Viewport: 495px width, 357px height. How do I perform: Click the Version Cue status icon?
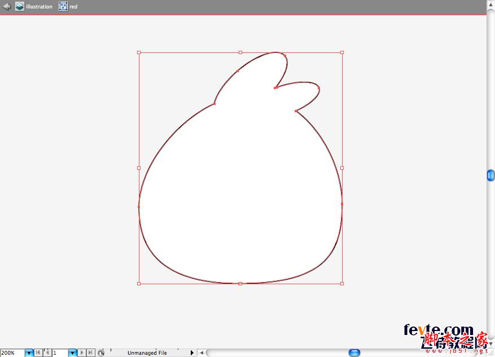(x=100, y=353)
